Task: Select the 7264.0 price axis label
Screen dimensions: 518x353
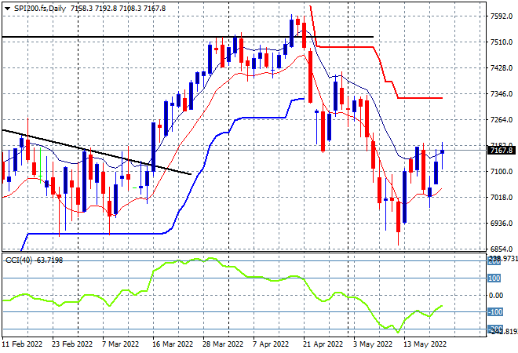Action: 502,120
